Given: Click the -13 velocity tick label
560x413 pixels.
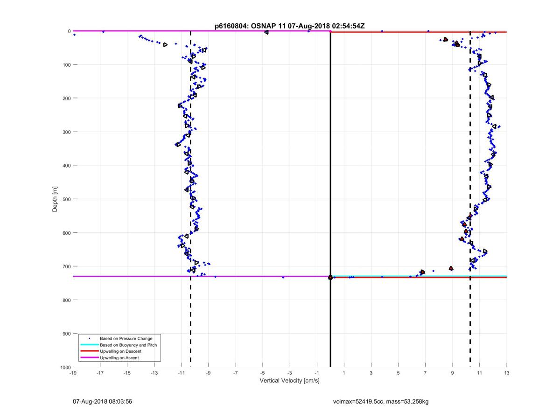Looking at the screenshot, I should [154, 373].
